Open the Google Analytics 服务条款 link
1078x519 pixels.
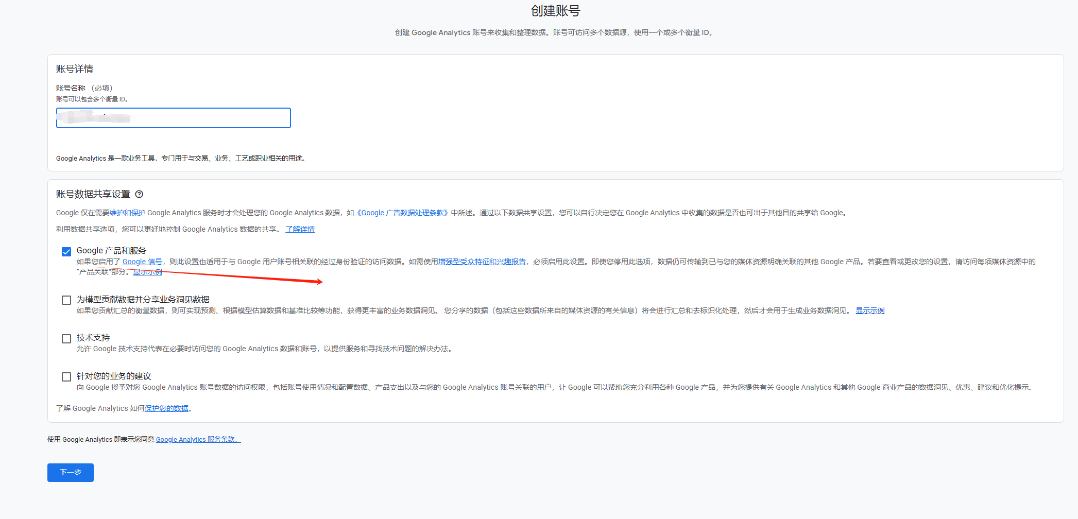198,439
